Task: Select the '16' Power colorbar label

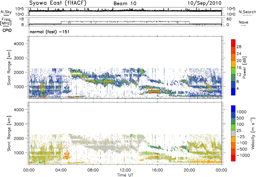Action: (239, 68)
